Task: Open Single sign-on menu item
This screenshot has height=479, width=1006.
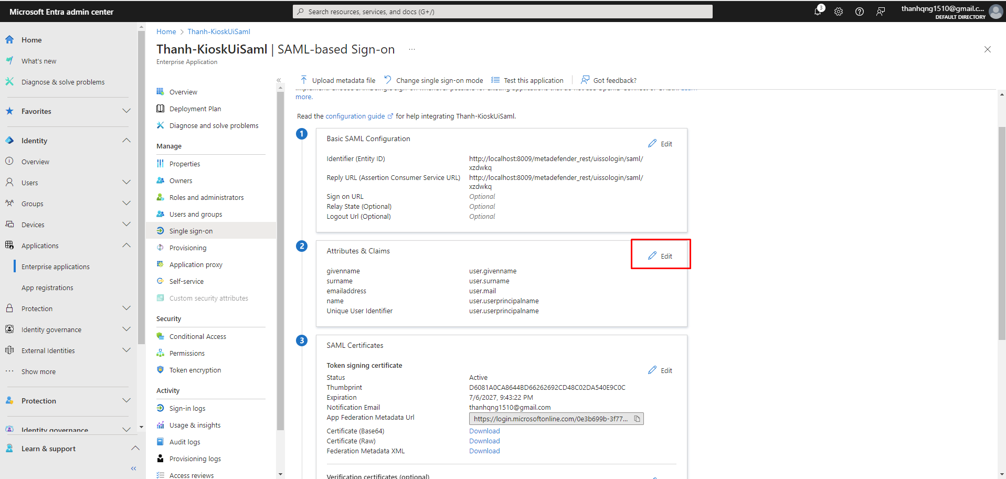Action: pyautogui.click(x=211, y=231)
